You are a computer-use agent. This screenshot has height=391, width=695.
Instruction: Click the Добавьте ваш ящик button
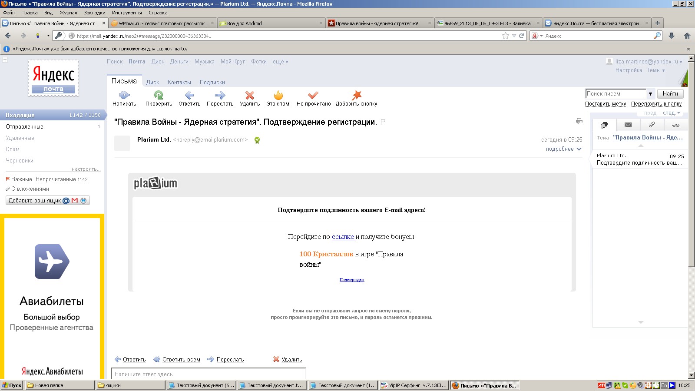[x=48, y=200]
